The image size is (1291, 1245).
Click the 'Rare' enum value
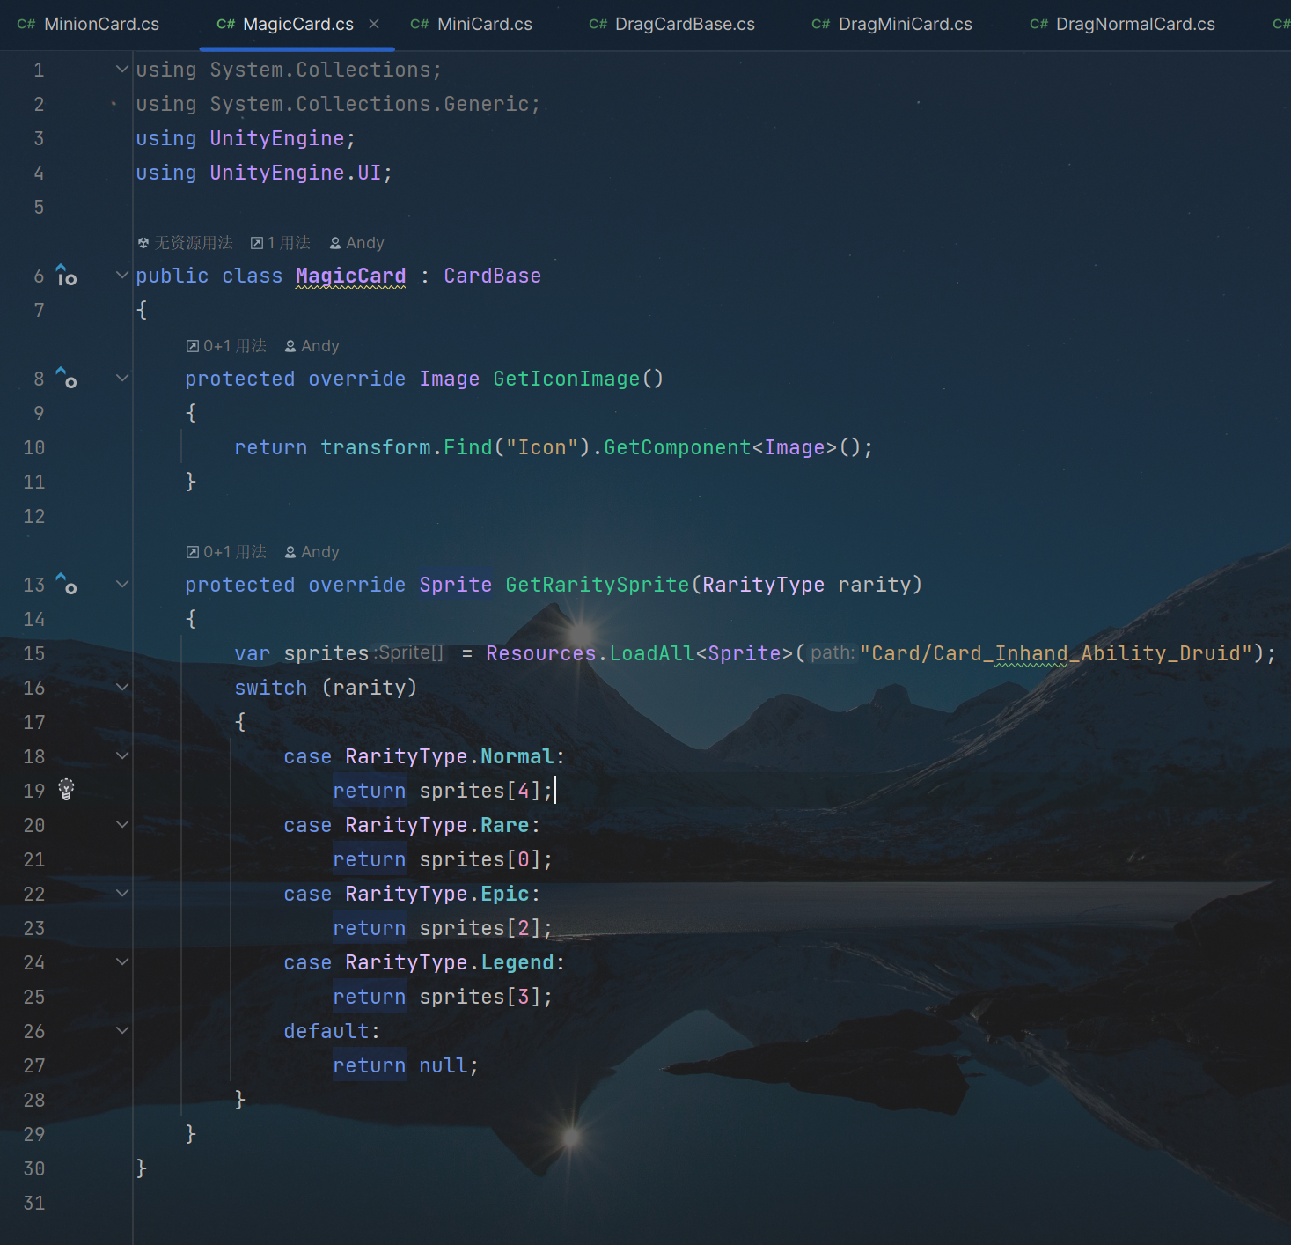[x=505, y=825]
